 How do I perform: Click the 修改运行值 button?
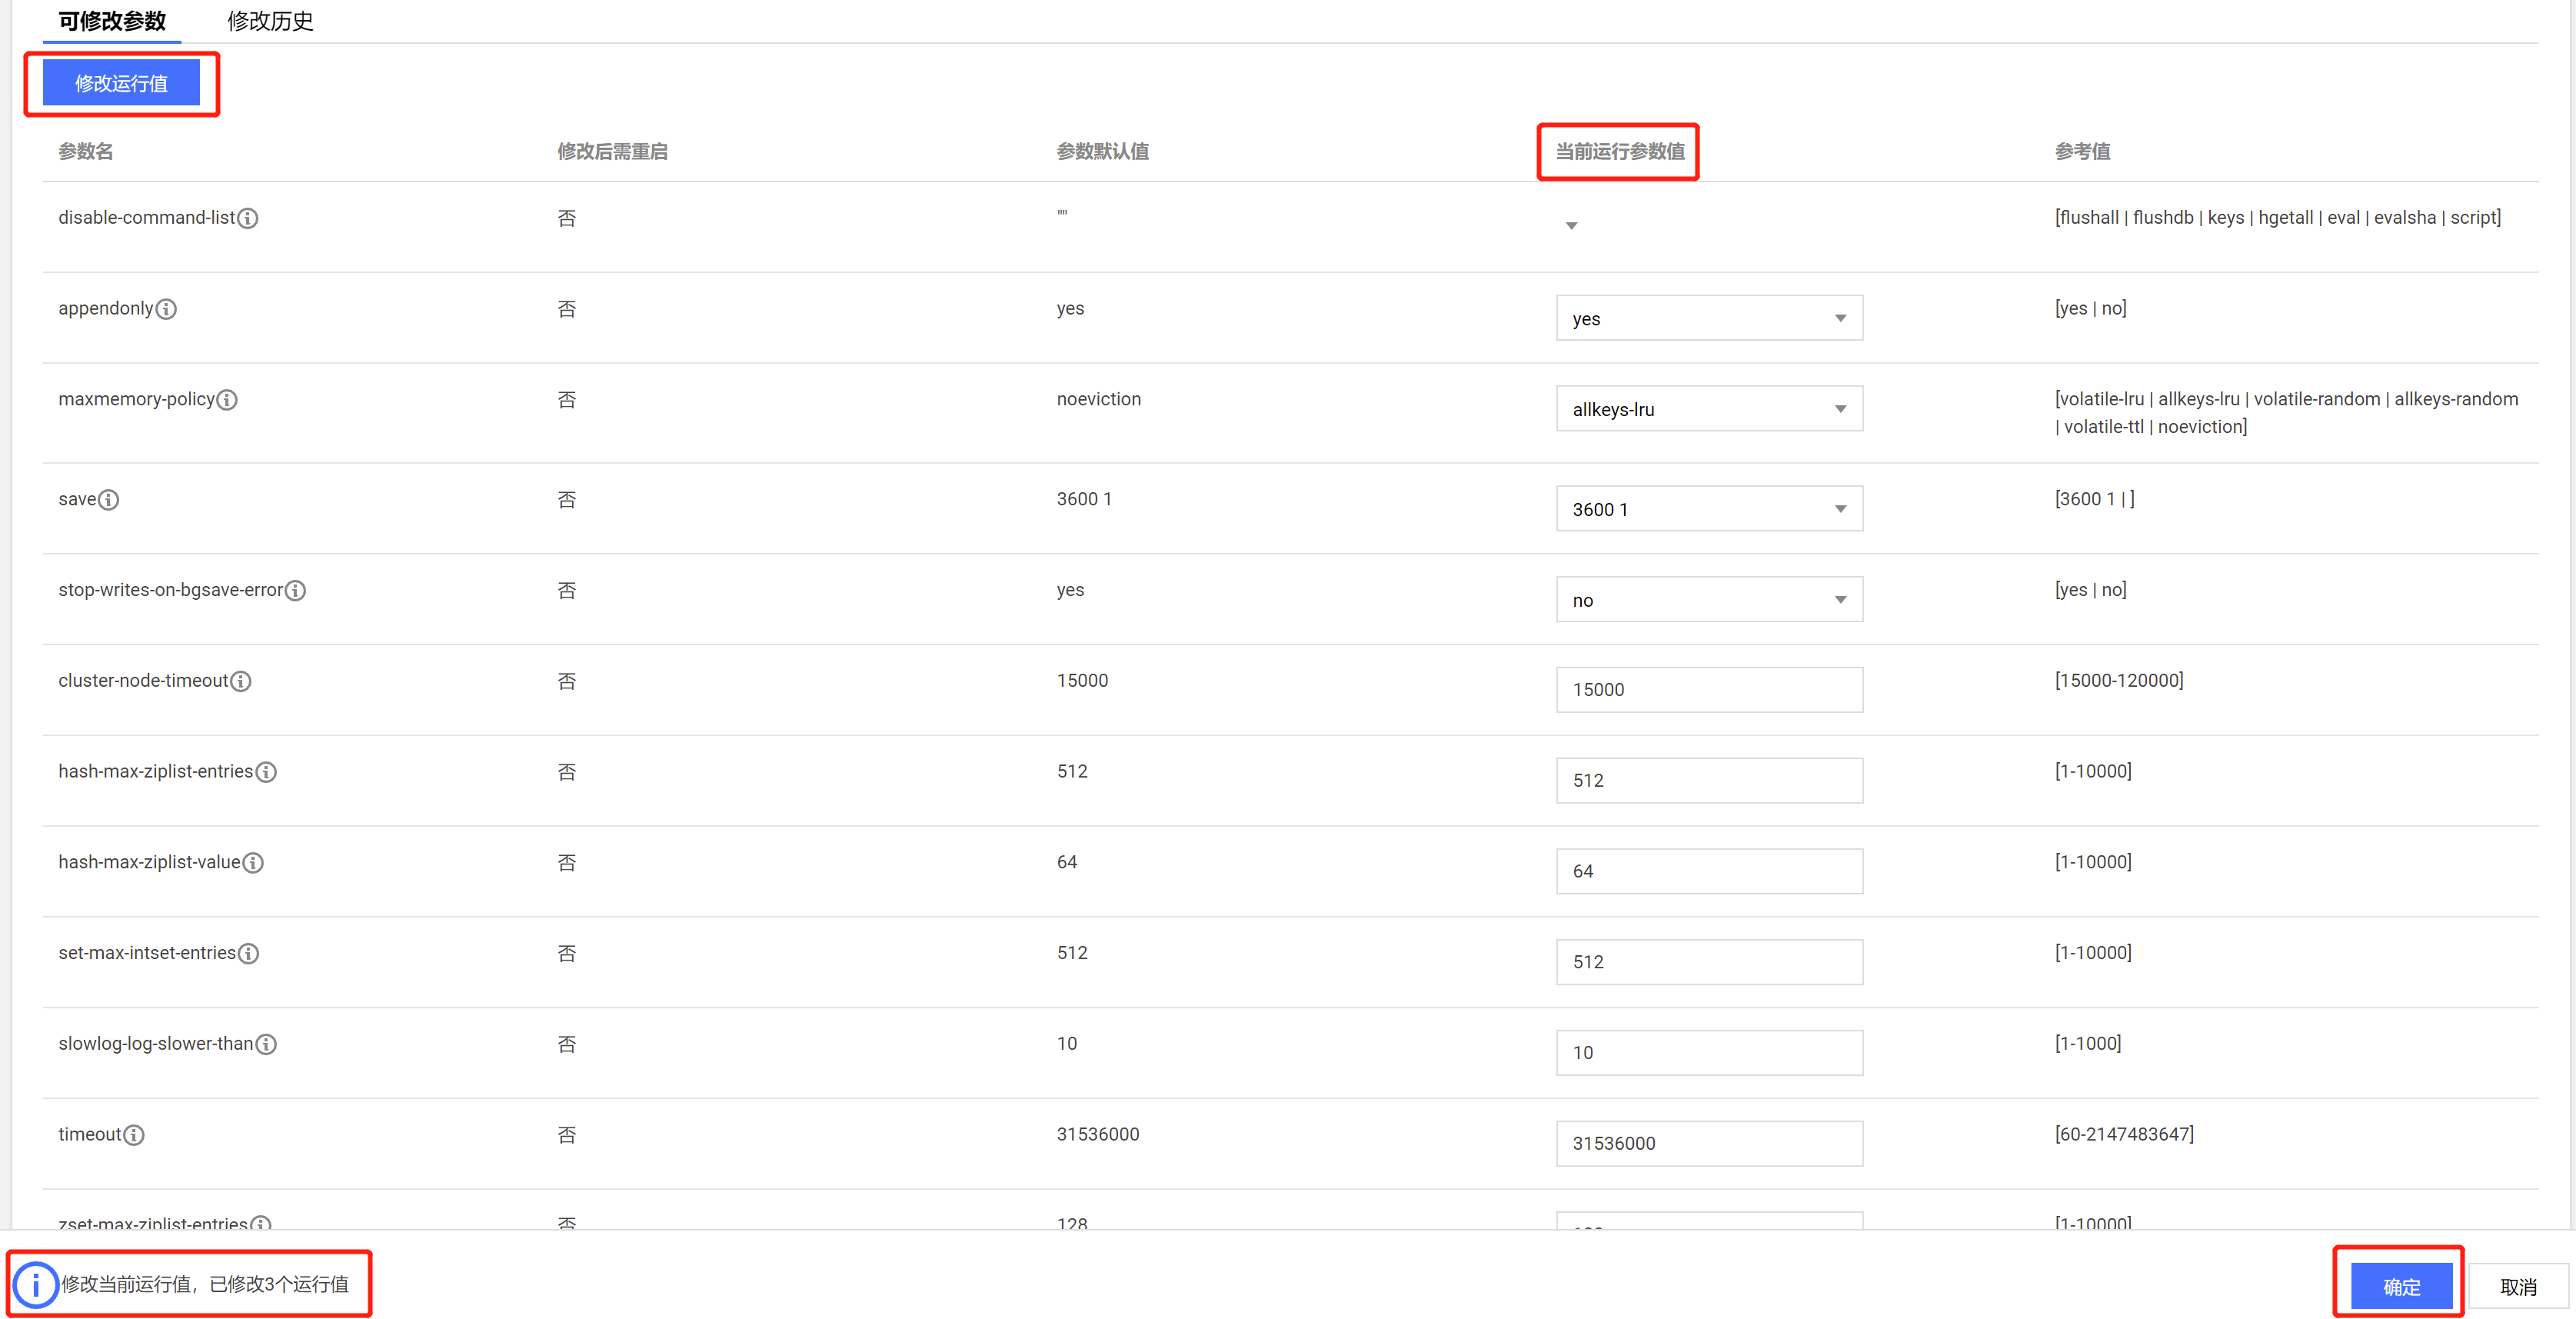121,83
